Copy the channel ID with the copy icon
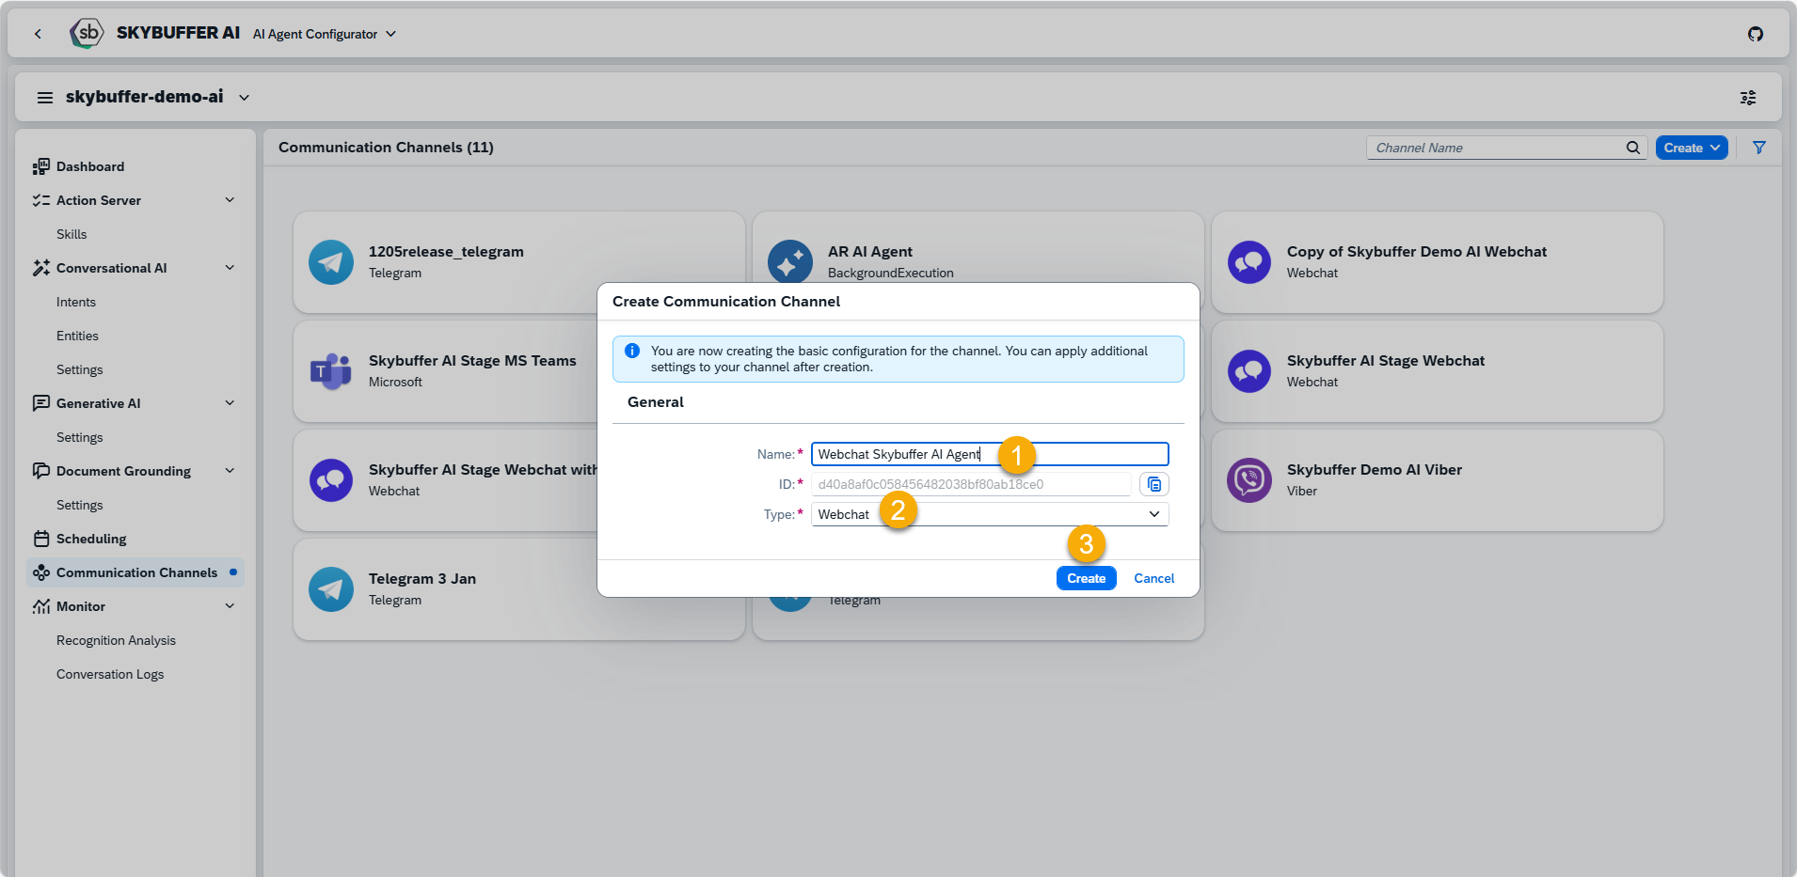The height and width of the screenshot is (877, 1797). tap(1154, 484)
